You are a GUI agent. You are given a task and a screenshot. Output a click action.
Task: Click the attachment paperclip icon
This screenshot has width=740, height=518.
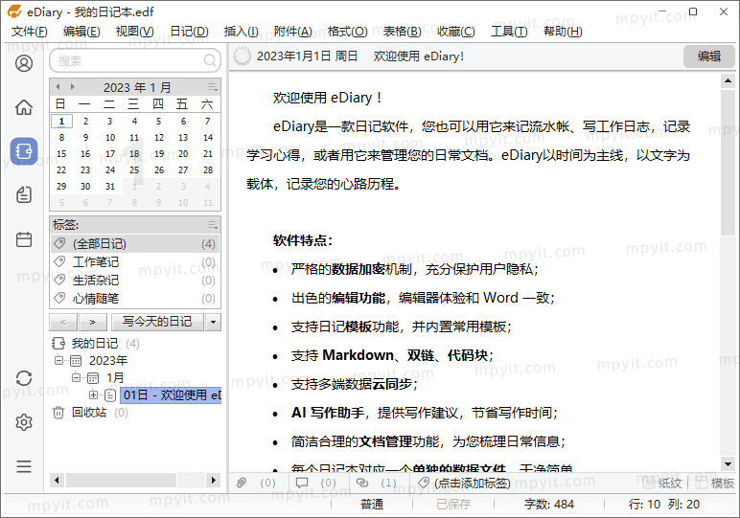coord(242,483)
